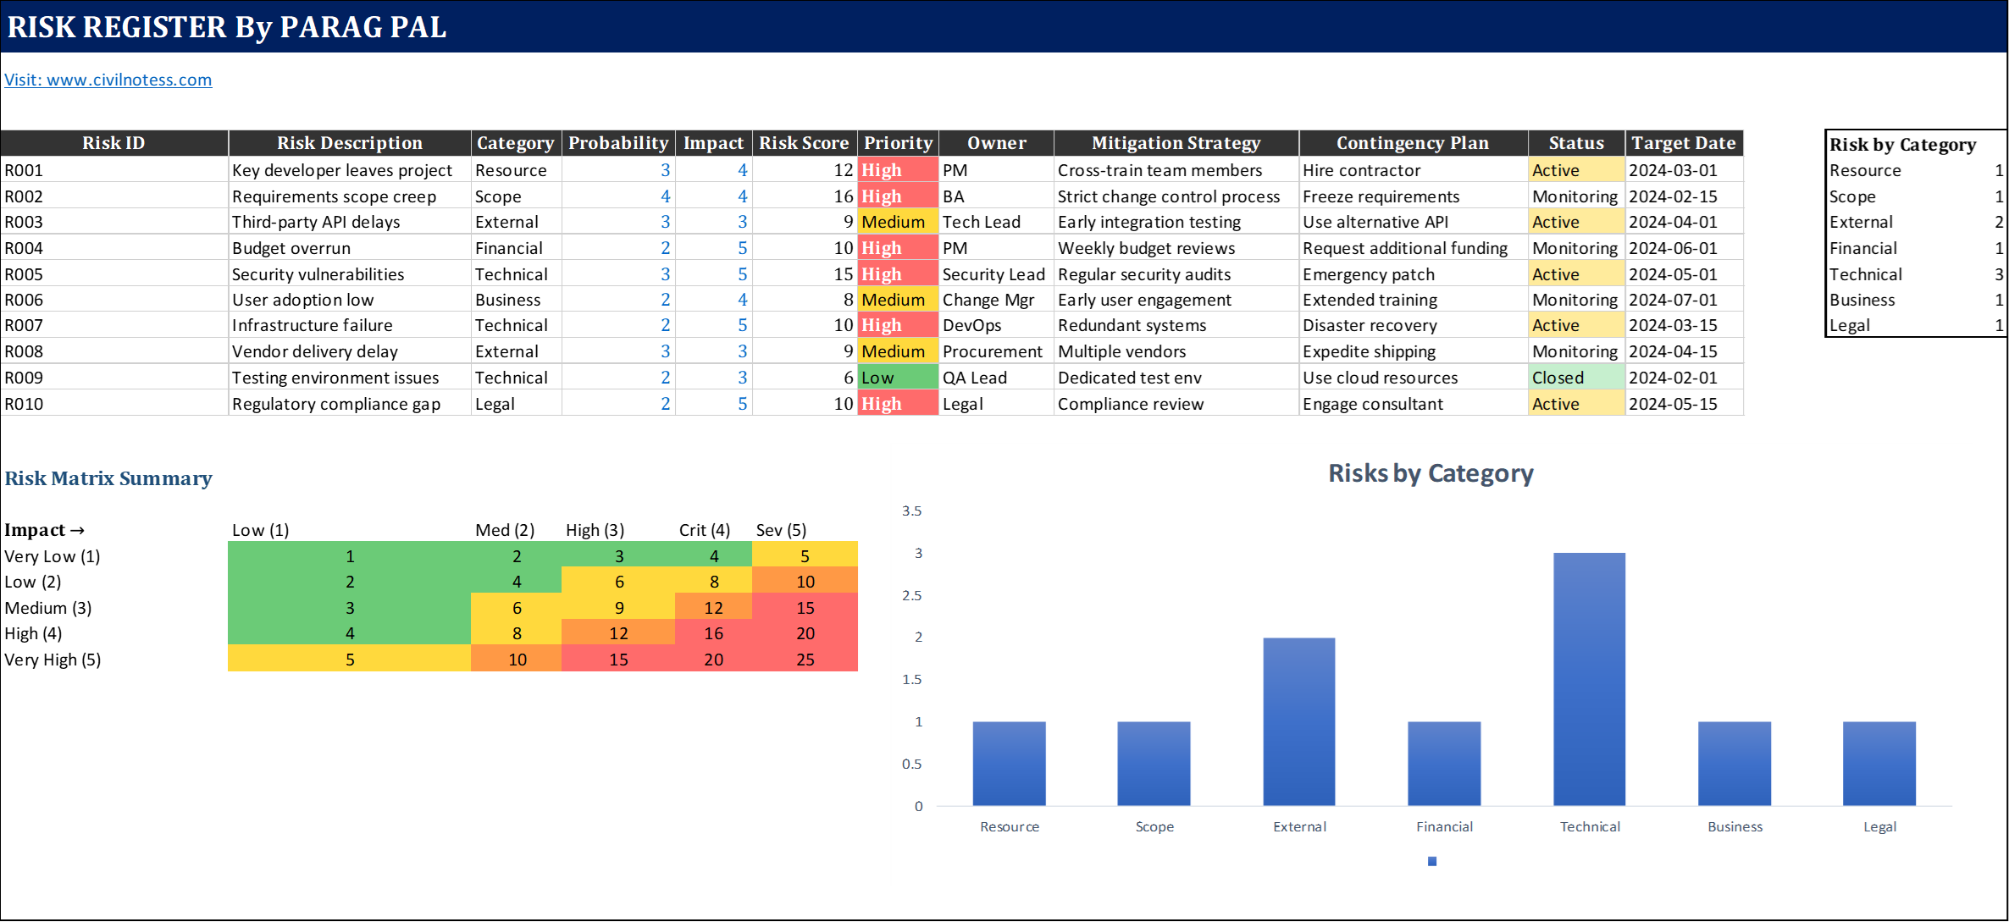2009x922 pixels.
Task: Select the Risk Matrix Summary heading
Action: pyautogui.click(x=108, y=478)
